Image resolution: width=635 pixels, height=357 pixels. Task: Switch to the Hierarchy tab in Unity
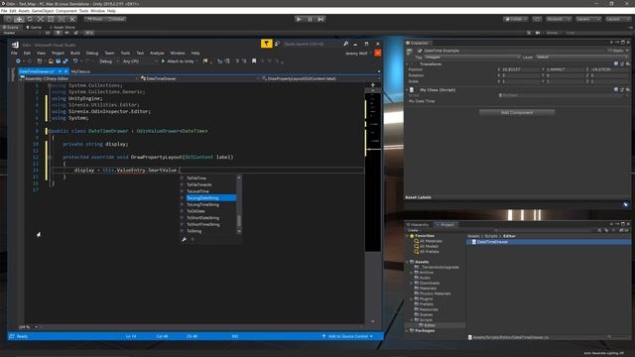point(419,225)
